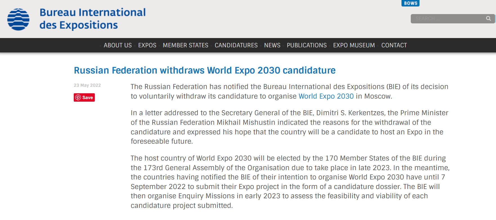Screen dimensions: 496x220
Task: Click the search magnifier icon
Action: point(488,19)
